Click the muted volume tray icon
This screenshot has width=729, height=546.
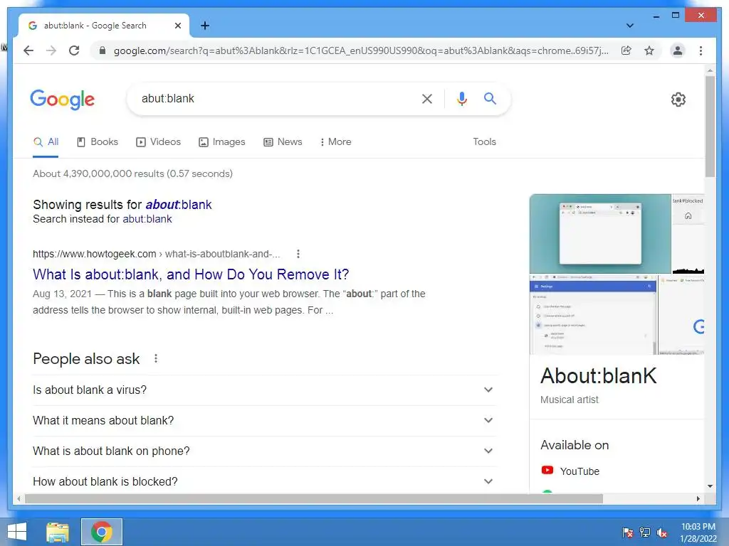662,532
